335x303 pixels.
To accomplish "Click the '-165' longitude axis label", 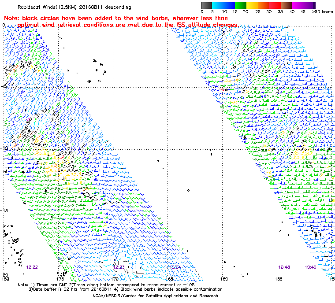I will (167, 279).
